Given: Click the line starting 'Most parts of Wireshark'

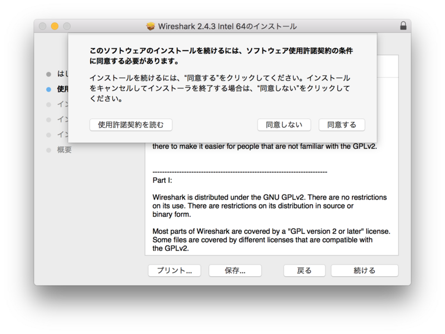Looking at the screenshot, I should click(271, 231).
